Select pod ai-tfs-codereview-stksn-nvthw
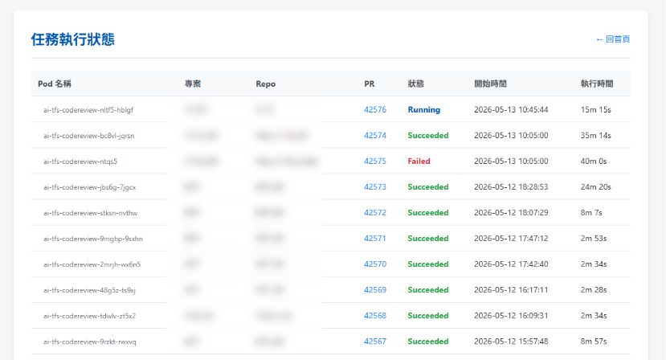The image size is (666, 360). [x=91, y=212]
